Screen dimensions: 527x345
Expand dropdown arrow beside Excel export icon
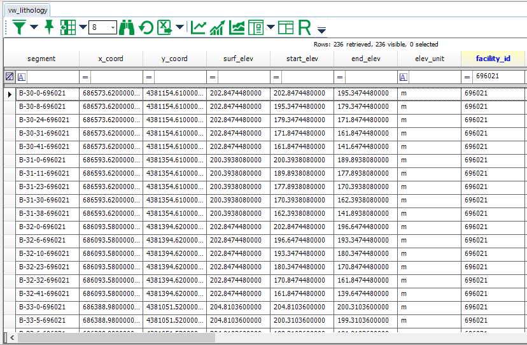(180, 27)
